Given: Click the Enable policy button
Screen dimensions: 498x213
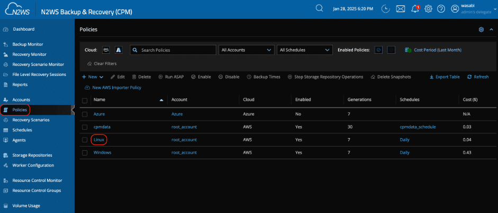Looking at the screenshot, I should pyautogui.click(x=201, y=77).
